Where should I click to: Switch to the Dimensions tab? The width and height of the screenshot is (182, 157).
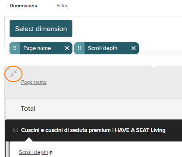point(23,6)
